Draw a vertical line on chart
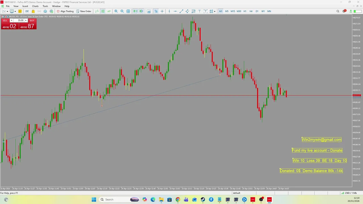The width and height of the screenshot is (363, 204). 169,11
